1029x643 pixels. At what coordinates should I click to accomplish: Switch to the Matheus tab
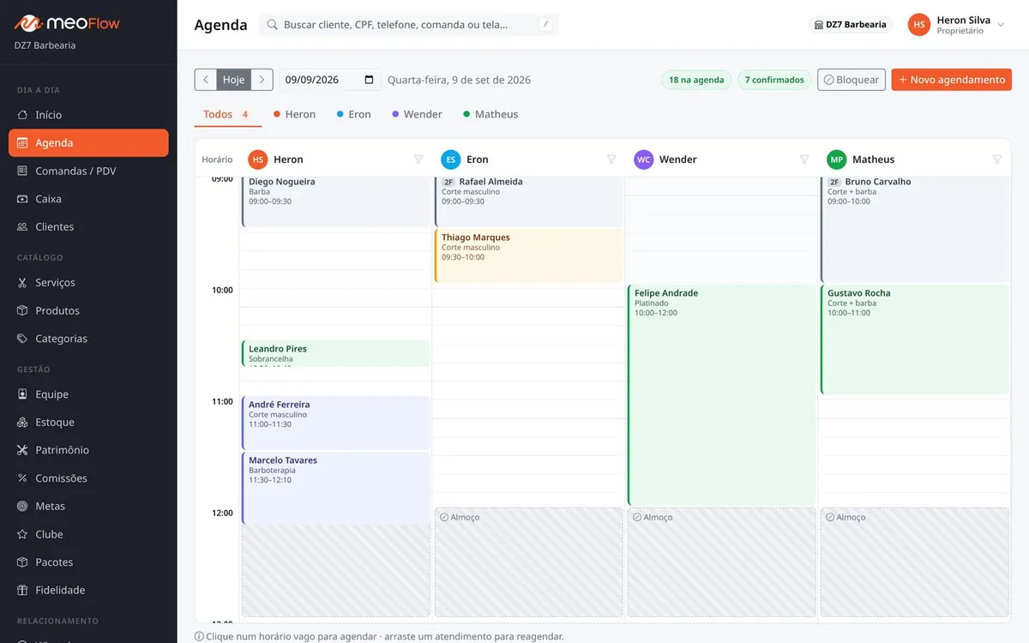[490, 114]
